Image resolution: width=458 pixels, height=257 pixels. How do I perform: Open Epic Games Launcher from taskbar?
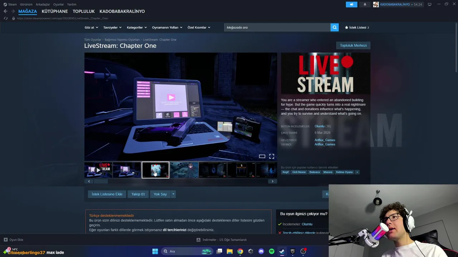click(x=293, y=251)
